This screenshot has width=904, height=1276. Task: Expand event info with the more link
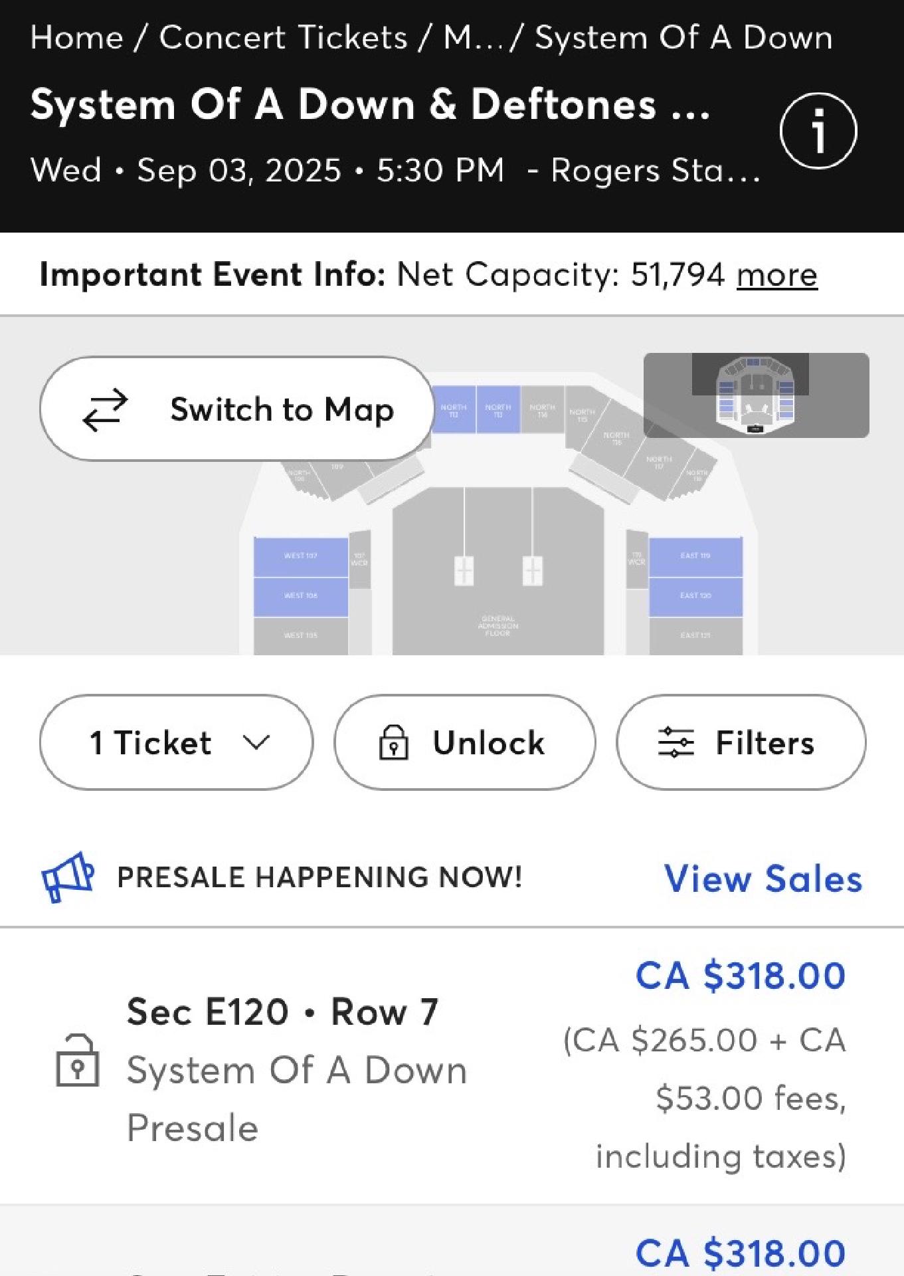(776, 274)
